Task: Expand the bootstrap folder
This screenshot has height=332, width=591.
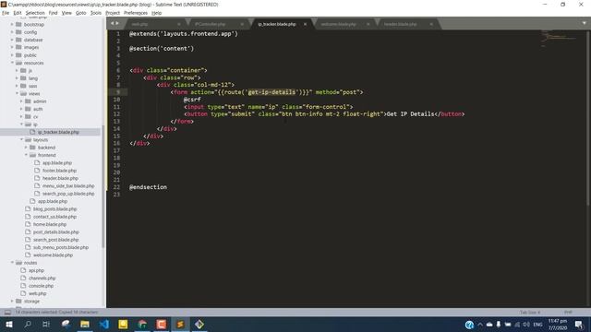Action: pyautogui.click(x=12, y=25)
